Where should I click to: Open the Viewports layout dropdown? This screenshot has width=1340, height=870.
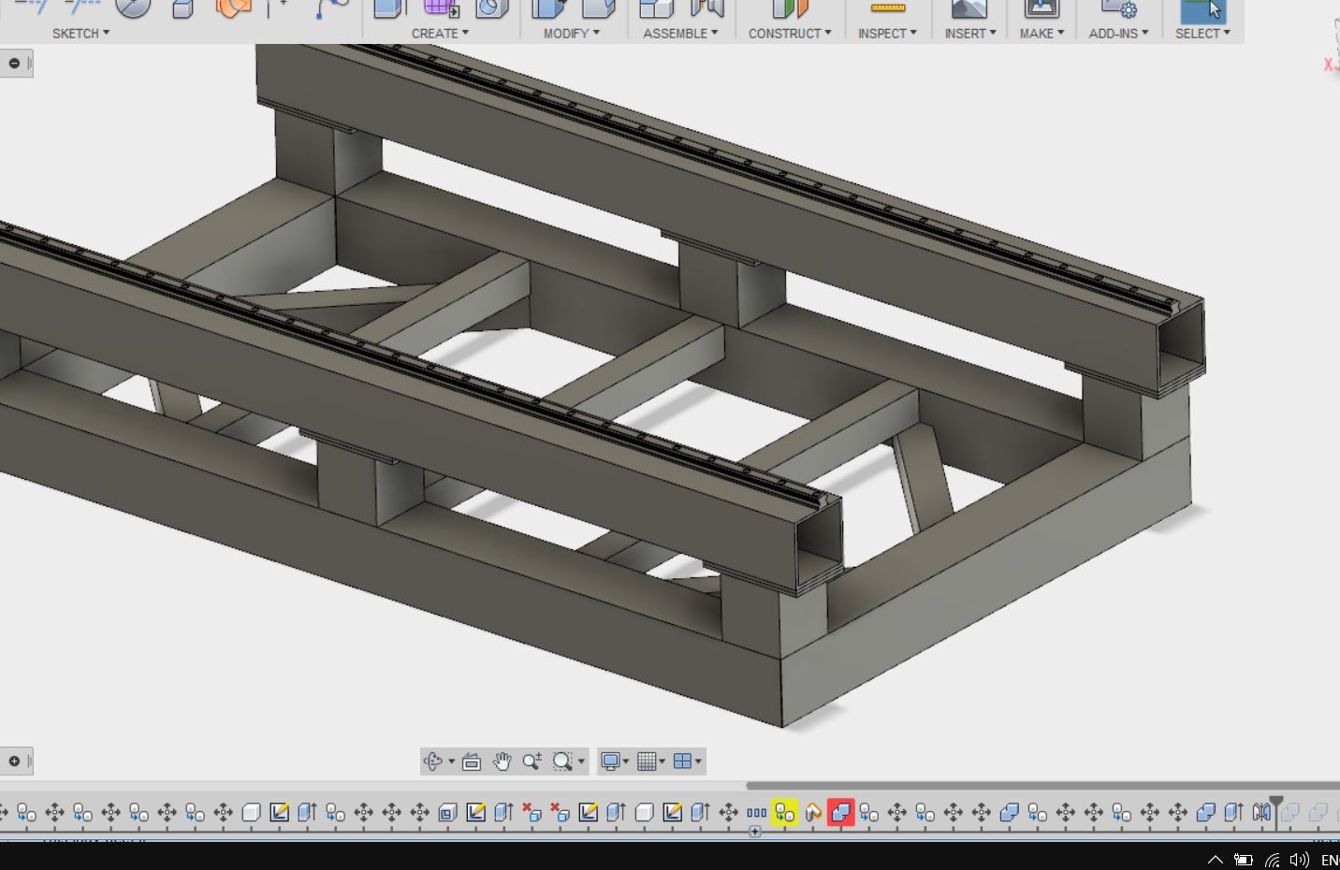pos(687,761)
